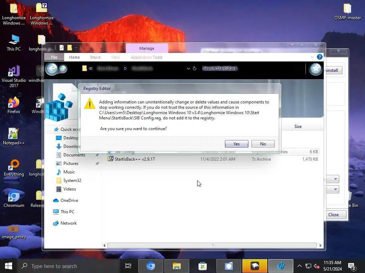Open shield app on taskbar

[x=228, y=266]
